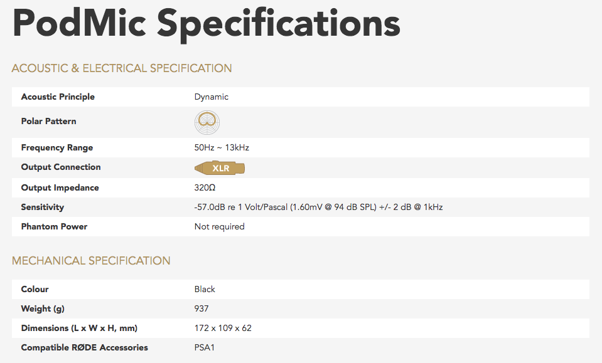Select the 50Hz ~ 13kHz value
Viewport: 602px width, 363px height.
pyautogui.click(x=222, y=148)
